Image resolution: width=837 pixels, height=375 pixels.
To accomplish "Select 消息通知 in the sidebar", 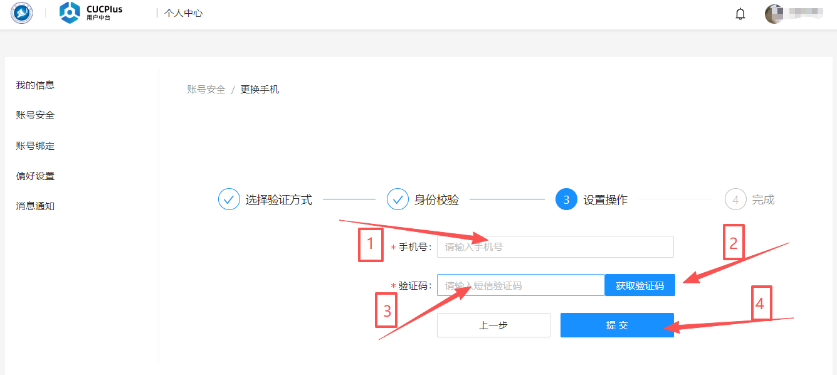I will 35,206.
